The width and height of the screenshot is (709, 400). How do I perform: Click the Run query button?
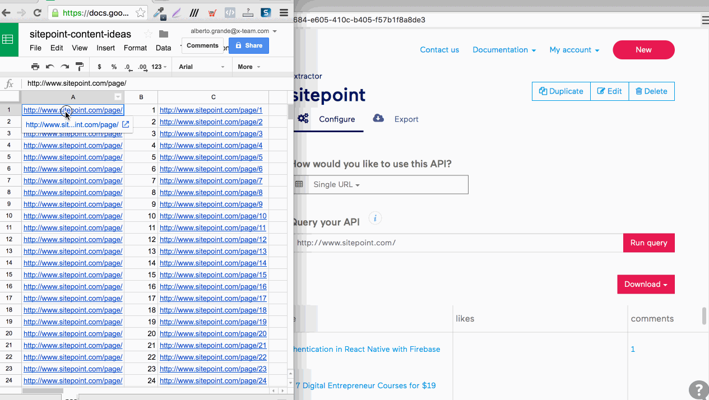coord(648,243)
